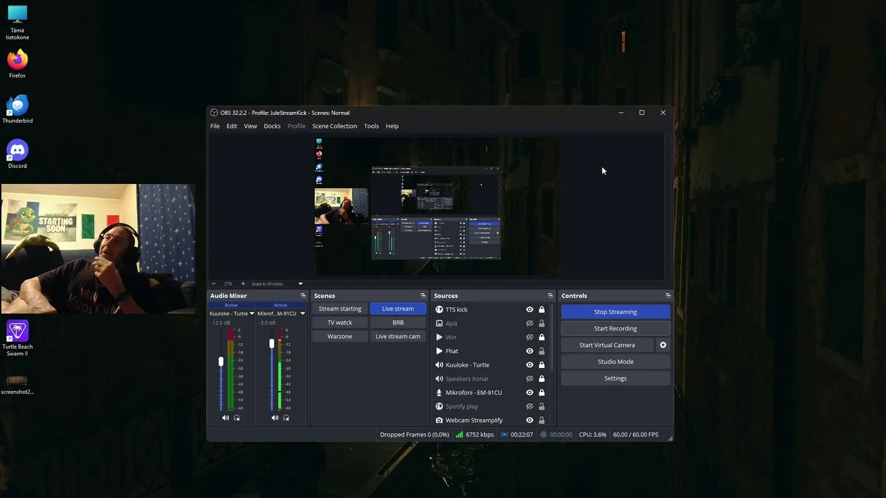
Task: Open Discord from desktop shortcut
Action: point(17,154)
